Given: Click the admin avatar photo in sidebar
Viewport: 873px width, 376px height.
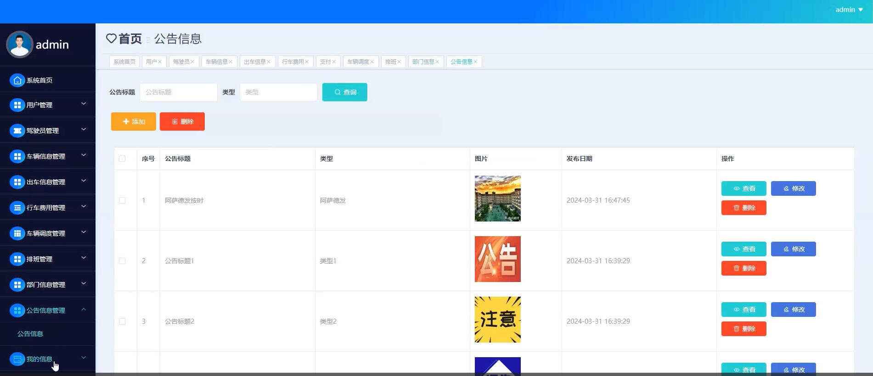Looking at the screenshot, I should click(x=19, y=44).
